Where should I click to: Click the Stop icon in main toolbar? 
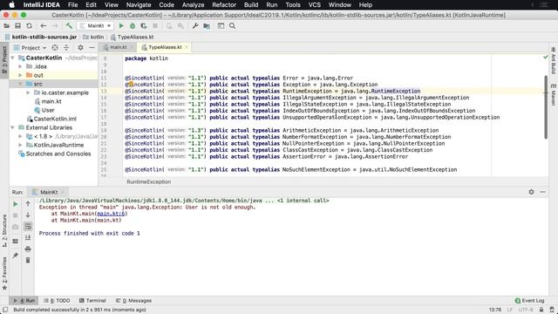[155, 26]
